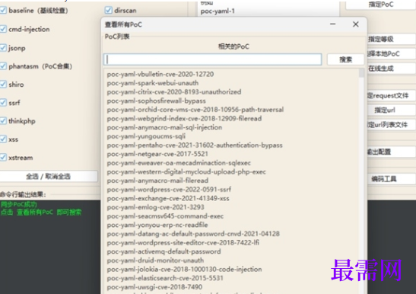Select poc-yaml-jolokia-cve-2018-1000130-code-injection

[184, 270]
